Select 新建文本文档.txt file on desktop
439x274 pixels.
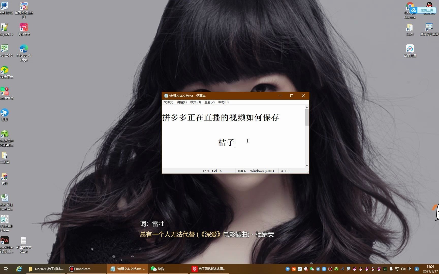click(x=24, y=245)
